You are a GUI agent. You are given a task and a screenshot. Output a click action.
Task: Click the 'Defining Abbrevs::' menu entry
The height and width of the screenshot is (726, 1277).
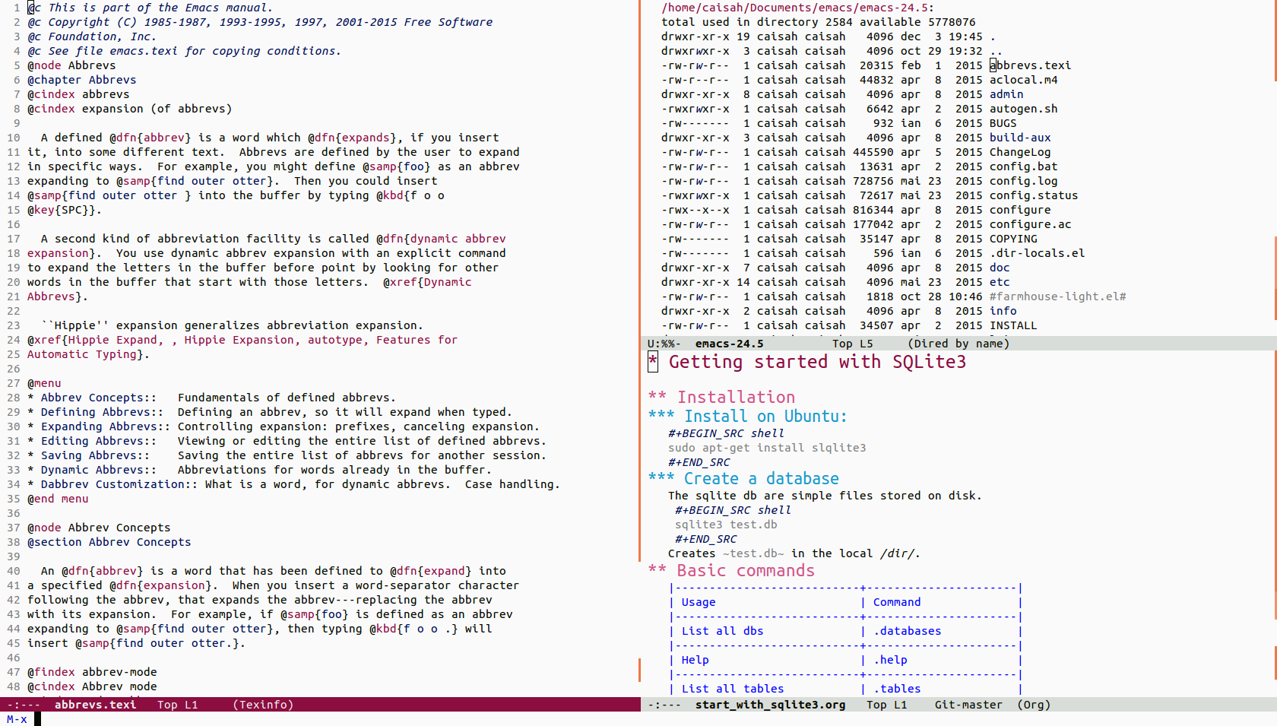click(102, 412)
